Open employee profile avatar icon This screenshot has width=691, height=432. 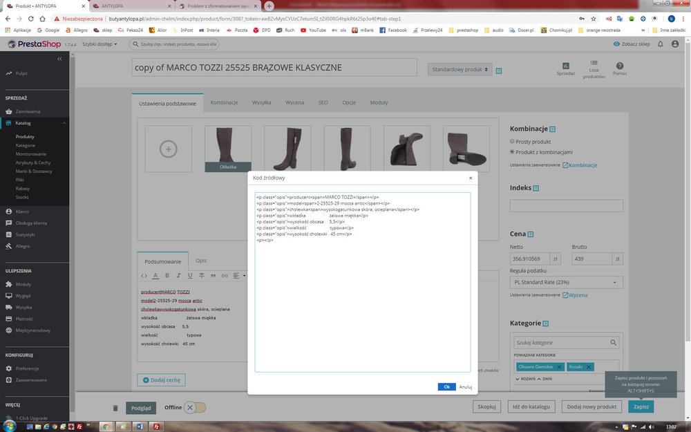tap(675, 44)
